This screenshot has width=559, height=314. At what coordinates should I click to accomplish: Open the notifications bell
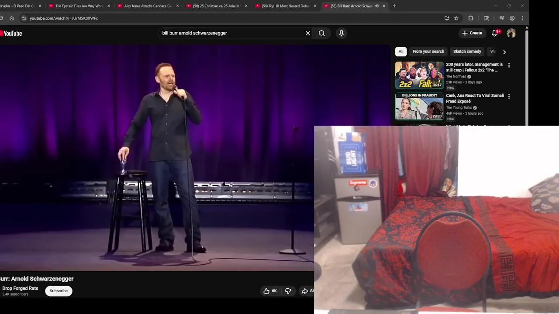495,33
